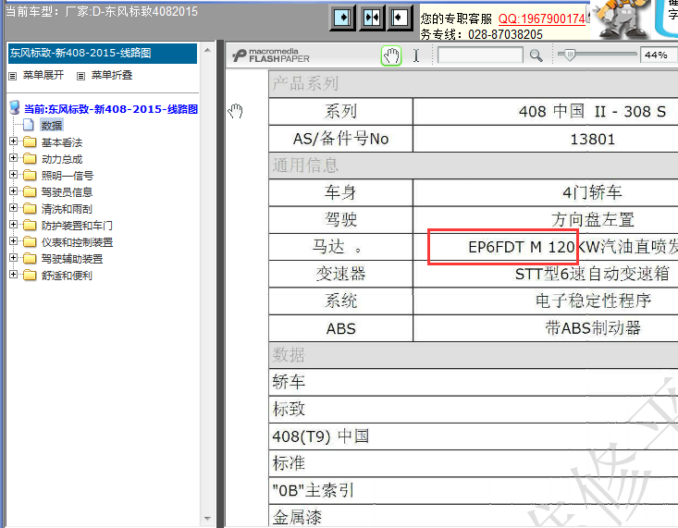Select the 动力总成 folder label
The height and width of the screenshot is (528, 678).
[62, 159]
